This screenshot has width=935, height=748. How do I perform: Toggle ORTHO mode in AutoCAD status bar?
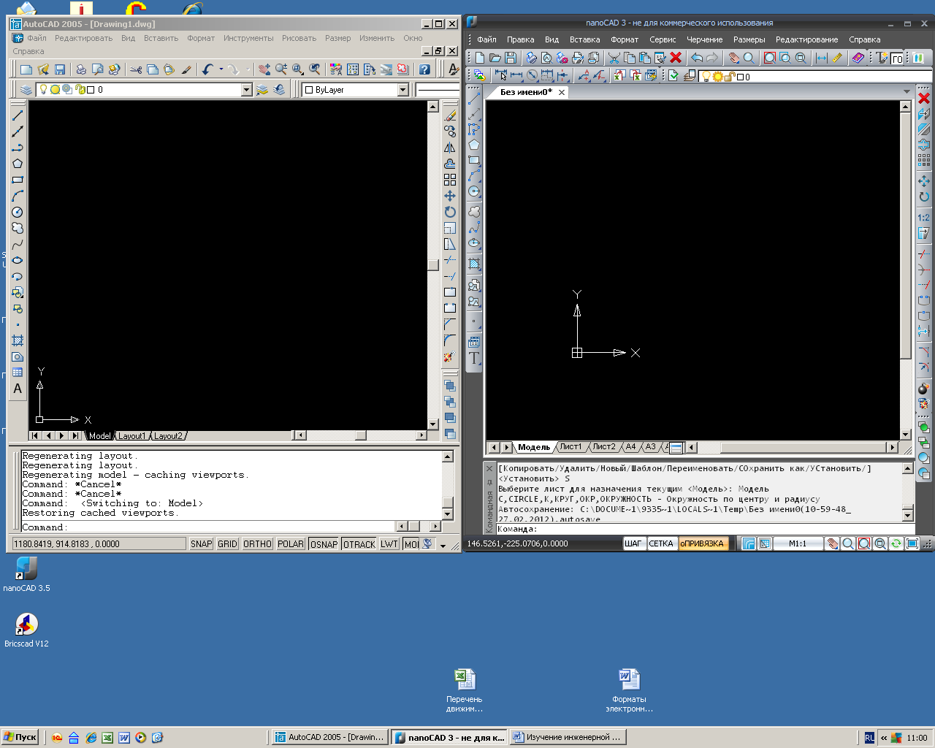pyautogui.click(x=257, y=544)
